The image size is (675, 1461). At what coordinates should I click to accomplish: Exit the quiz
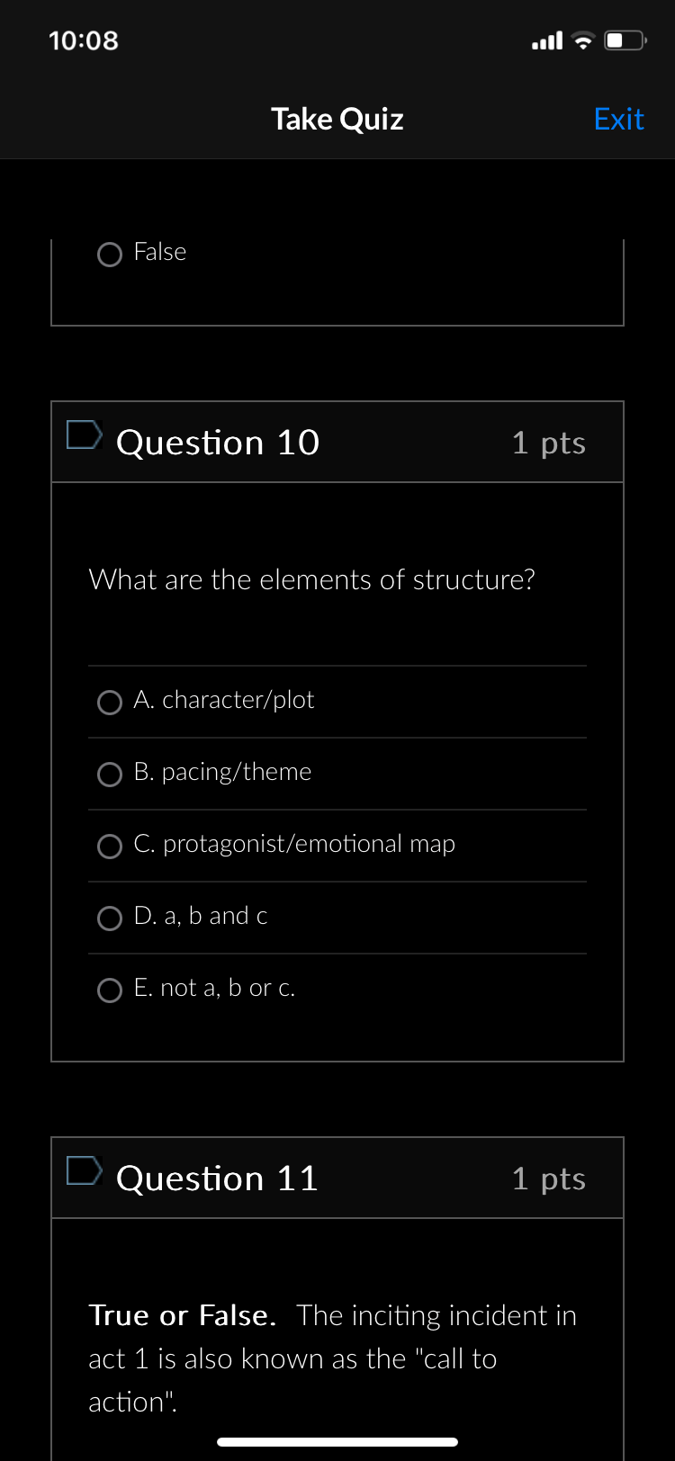[618, 118]
